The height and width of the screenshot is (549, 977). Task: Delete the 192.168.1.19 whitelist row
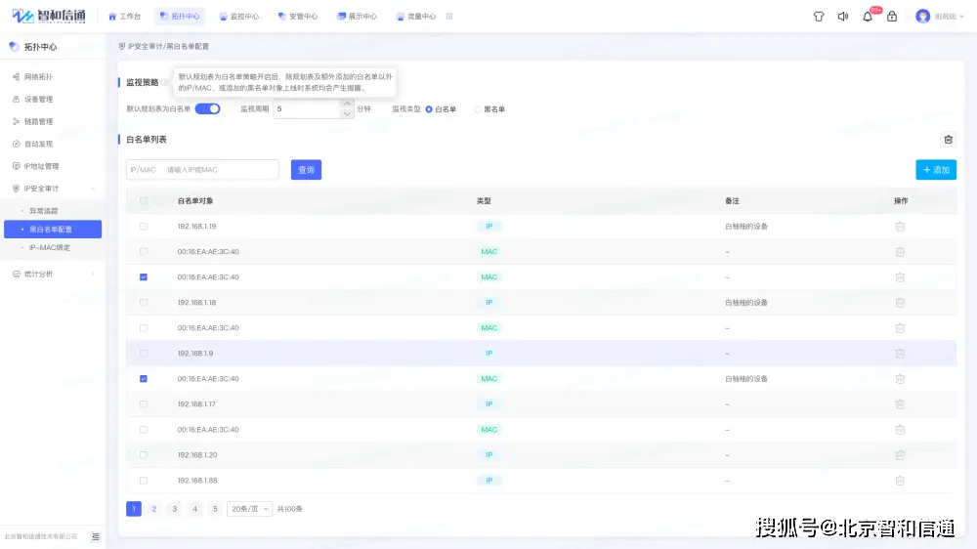[900, 227]
